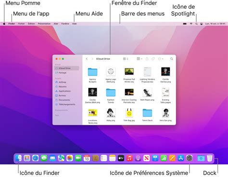Select the Matt Roper.png file

pyautogui.click(x=147, y=92)
